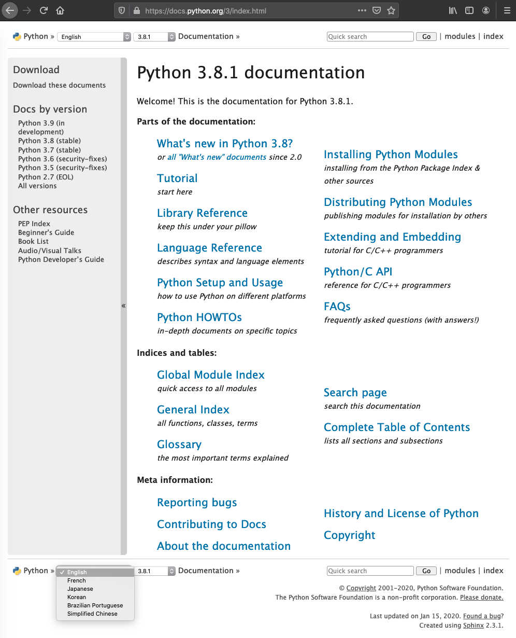The height and width of the screenshot is (638, 516).
Task: Open the Reporting bugs link
Action: point(197,503)
